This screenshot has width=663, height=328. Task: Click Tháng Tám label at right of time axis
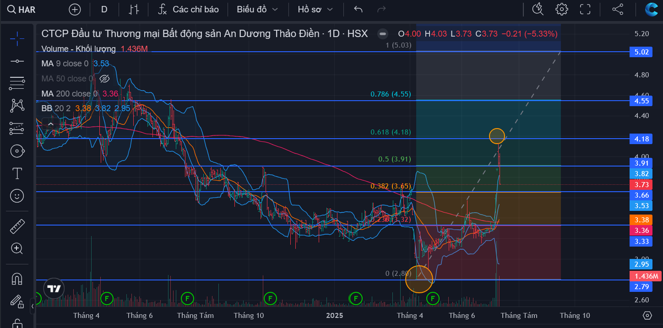(519, 315)
